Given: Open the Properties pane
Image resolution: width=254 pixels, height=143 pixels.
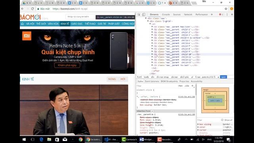Looking at the screenshot, I should [184, 81].
